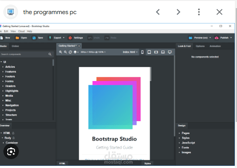Open the Help menu
237x168 pixels.
30,31
